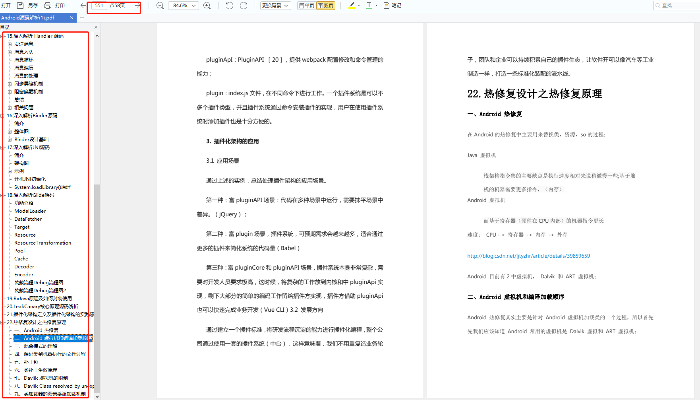This screenshot has width=700, height=400.
Task: Expand the 示例 outline node
Action: click(x=10, y=171)
